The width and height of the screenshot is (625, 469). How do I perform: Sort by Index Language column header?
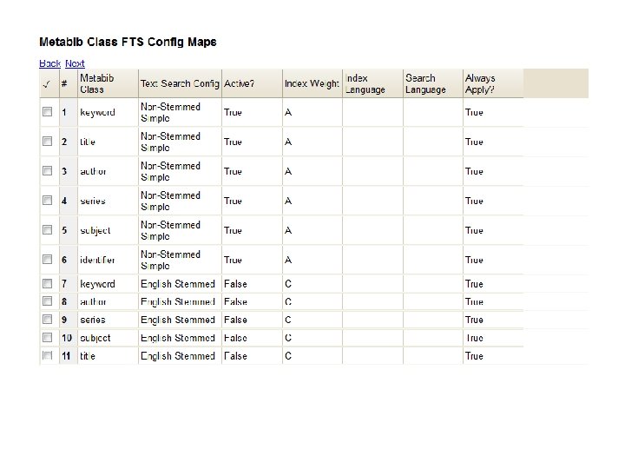coord(365,84)
